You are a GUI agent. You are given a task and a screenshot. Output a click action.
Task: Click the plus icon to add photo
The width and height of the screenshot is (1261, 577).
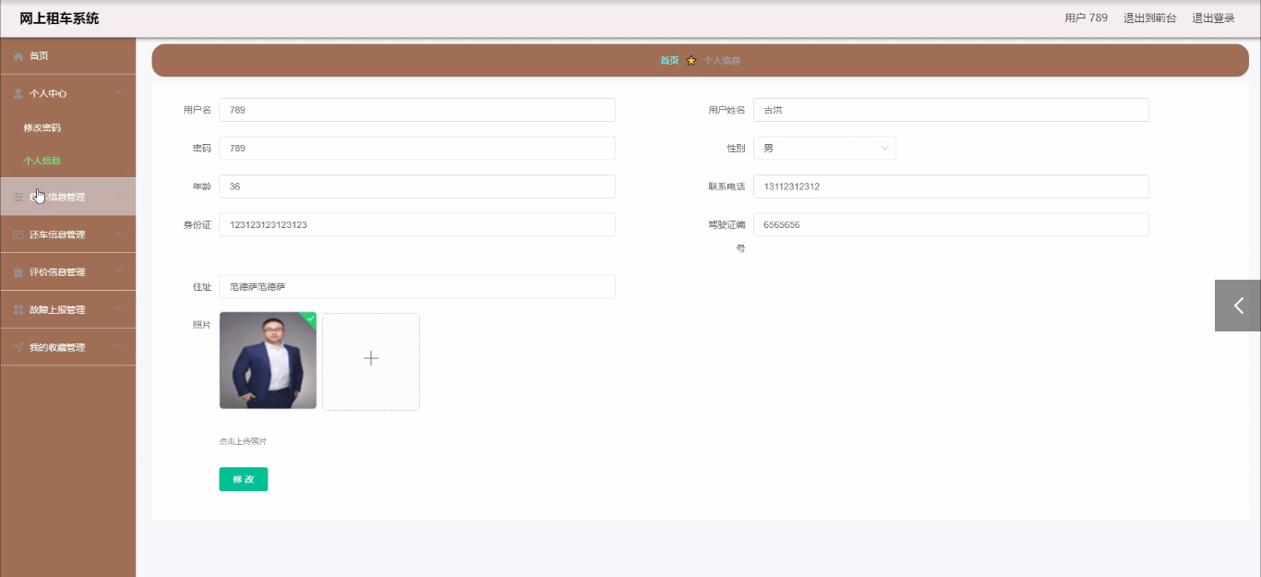tap(371, 358)
